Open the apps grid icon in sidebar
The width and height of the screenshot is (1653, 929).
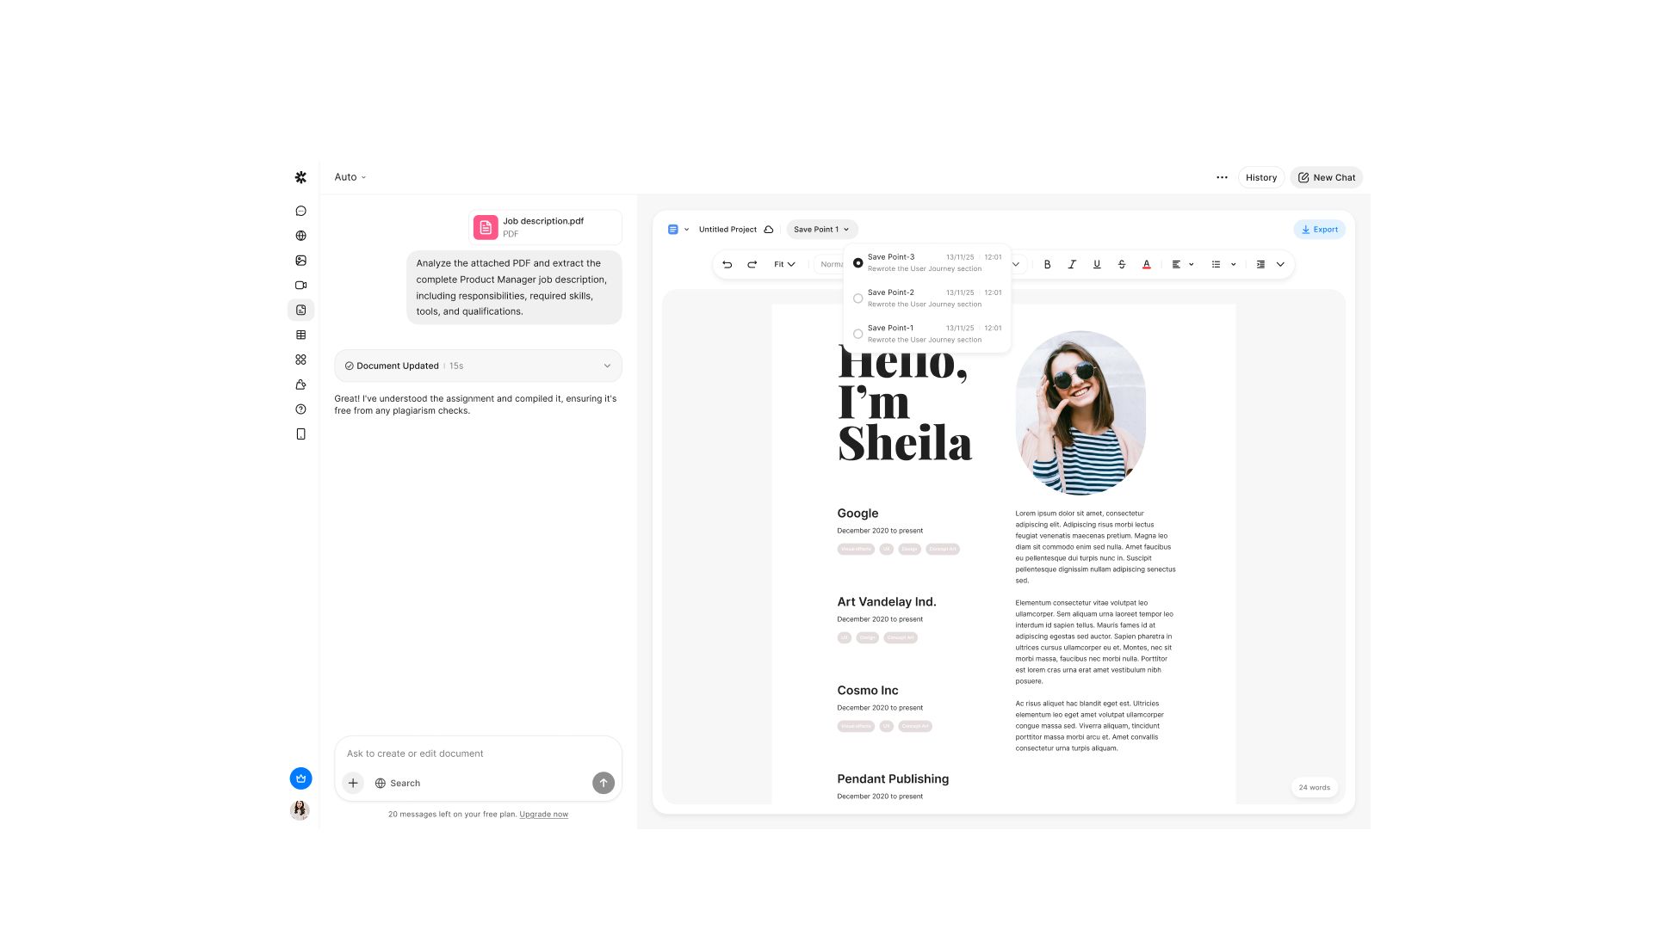point(300,360)
